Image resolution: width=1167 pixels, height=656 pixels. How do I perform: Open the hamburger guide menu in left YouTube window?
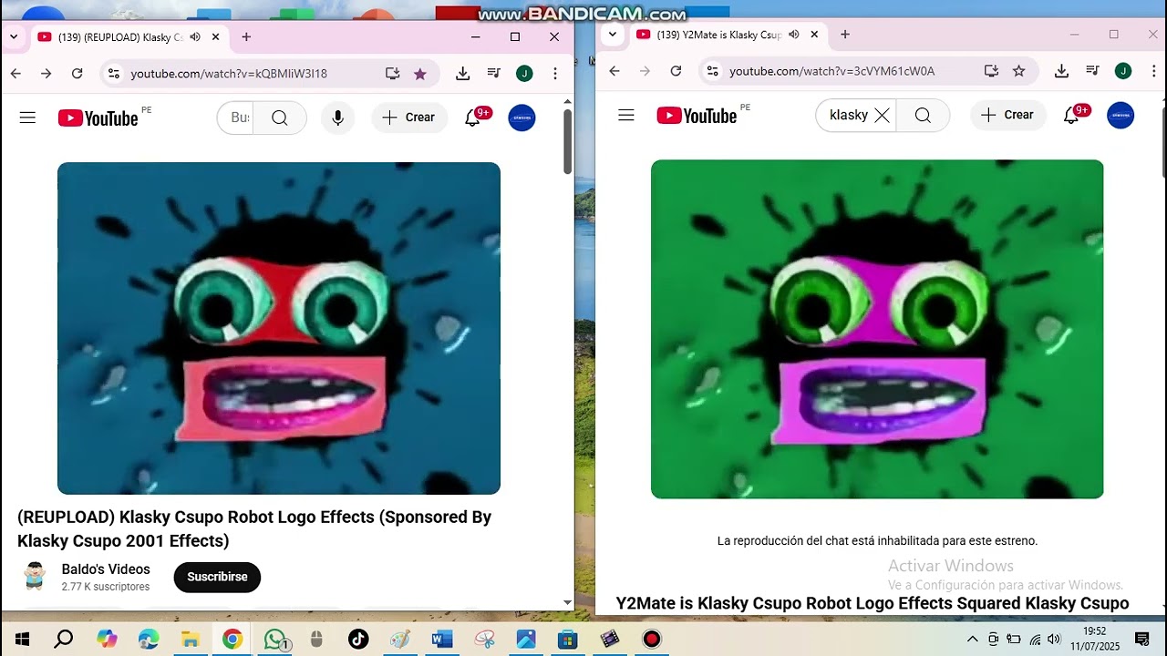pyautogui.click(x=27, y=118)
